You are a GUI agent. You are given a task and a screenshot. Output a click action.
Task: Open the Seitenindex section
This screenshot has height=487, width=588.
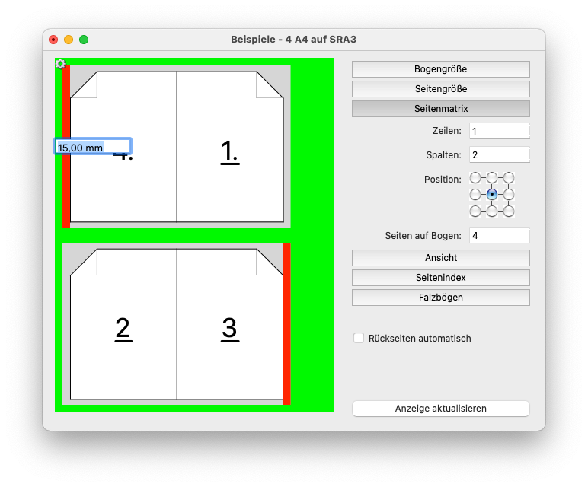click(441, 278)
